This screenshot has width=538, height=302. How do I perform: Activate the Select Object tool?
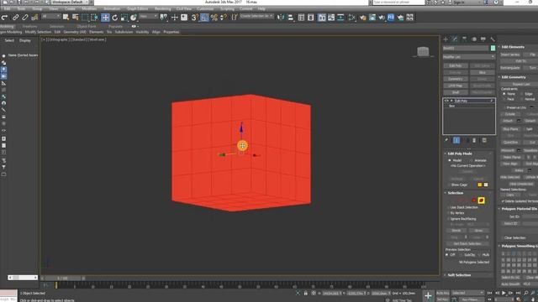pos(66,17)
